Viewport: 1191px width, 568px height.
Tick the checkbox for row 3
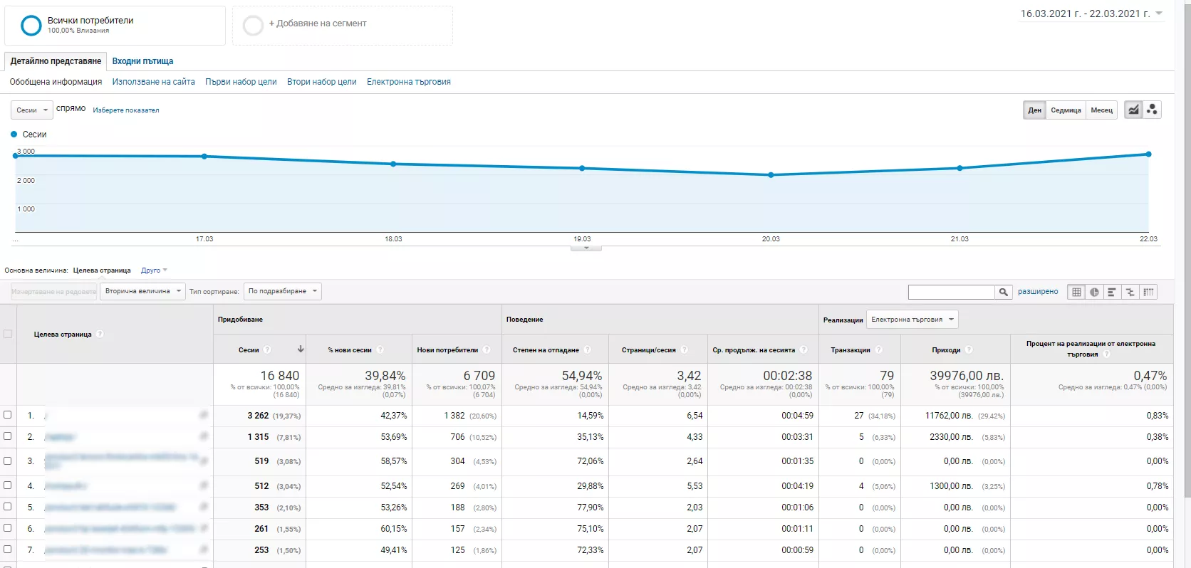click(8, 461)
